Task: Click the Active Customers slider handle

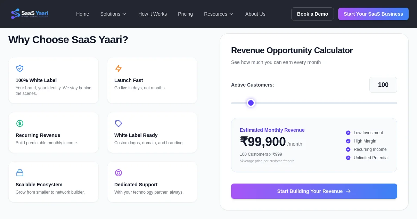Action: click(x=251, y=103)
